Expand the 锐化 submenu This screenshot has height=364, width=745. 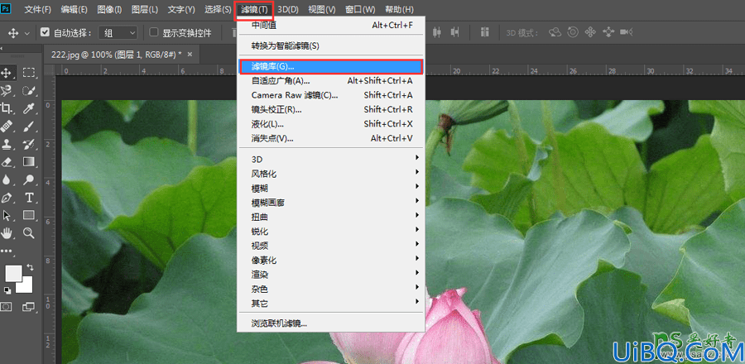point(330,231)
